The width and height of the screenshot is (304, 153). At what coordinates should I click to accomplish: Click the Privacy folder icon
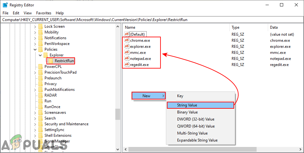tap(40, 84)
